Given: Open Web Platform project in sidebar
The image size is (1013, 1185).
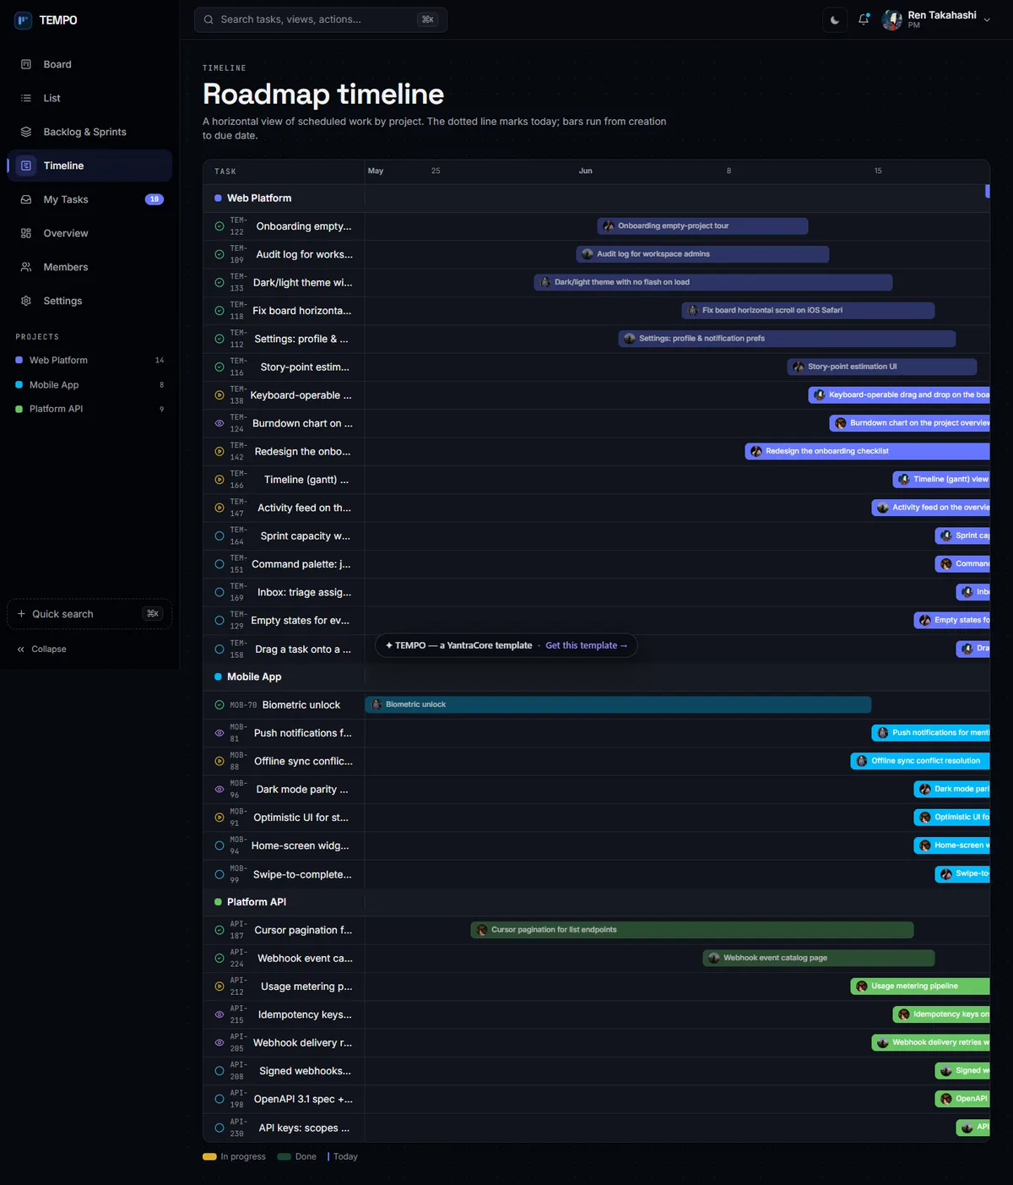Looking at the screenshot, I should tap(89, 360).
